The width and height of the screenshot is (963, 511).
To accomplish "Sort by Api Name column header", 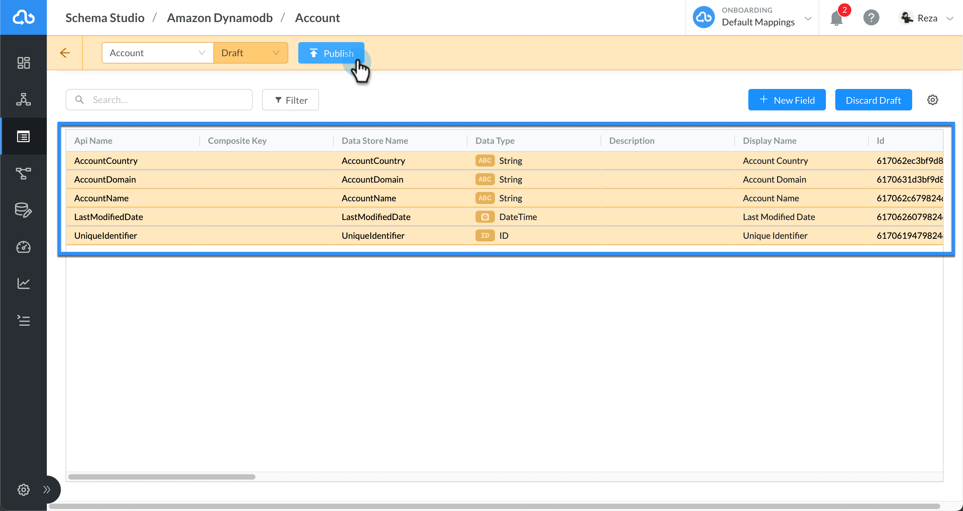I will tap(93, 140).
